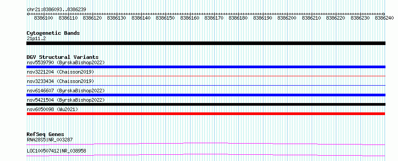
Task: Select the thick blue nsv5539790 variant bar
Action: (x=206, y=67)
